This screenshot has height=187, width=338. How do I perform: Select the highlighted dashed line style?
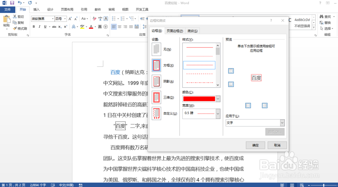199,65
